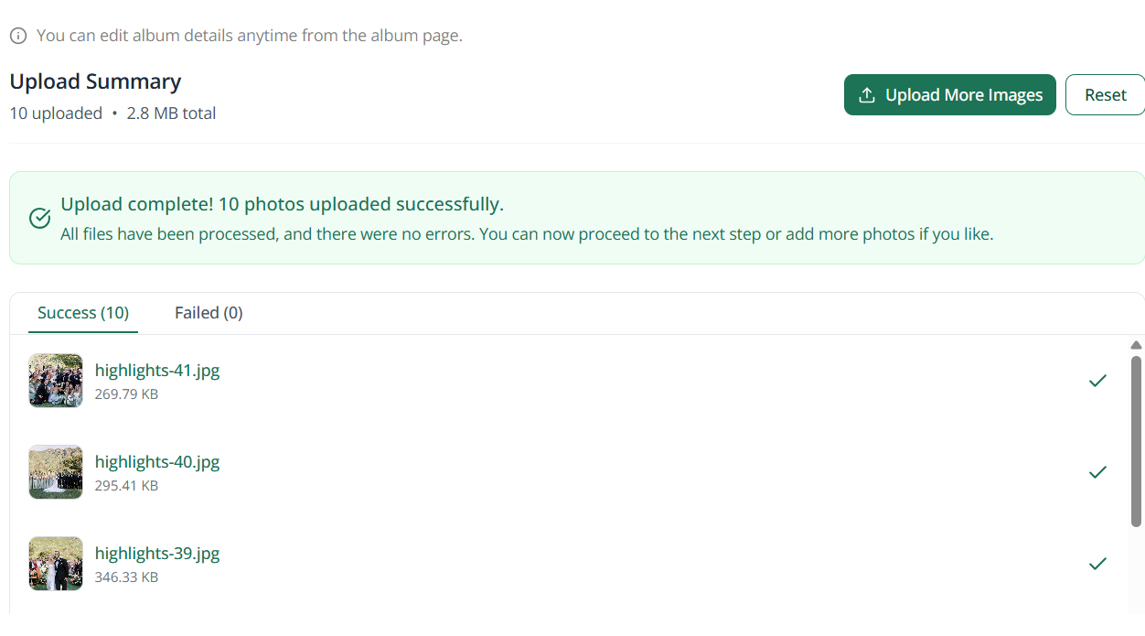Open the highlights-41.jpg thumbnail

tap(56, 381)
